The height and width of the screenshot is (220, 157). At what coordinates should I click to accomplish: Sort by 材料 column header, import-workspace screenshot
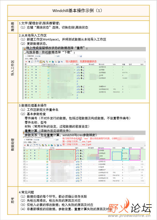point(114,64)
